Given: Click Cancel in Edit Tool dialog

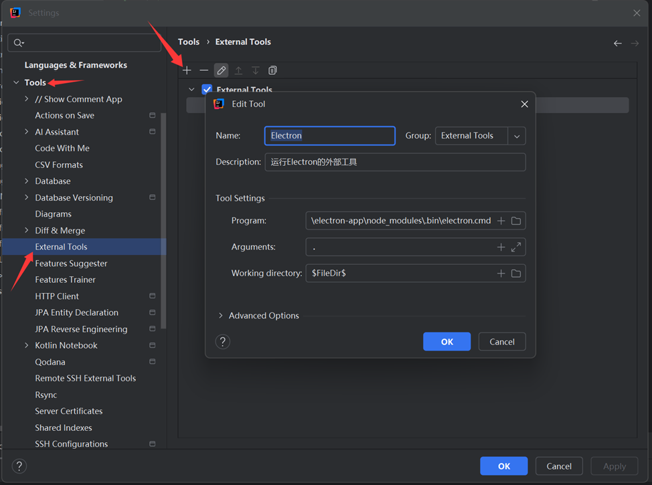Looking at the screenshot, I should coord(501,341).
